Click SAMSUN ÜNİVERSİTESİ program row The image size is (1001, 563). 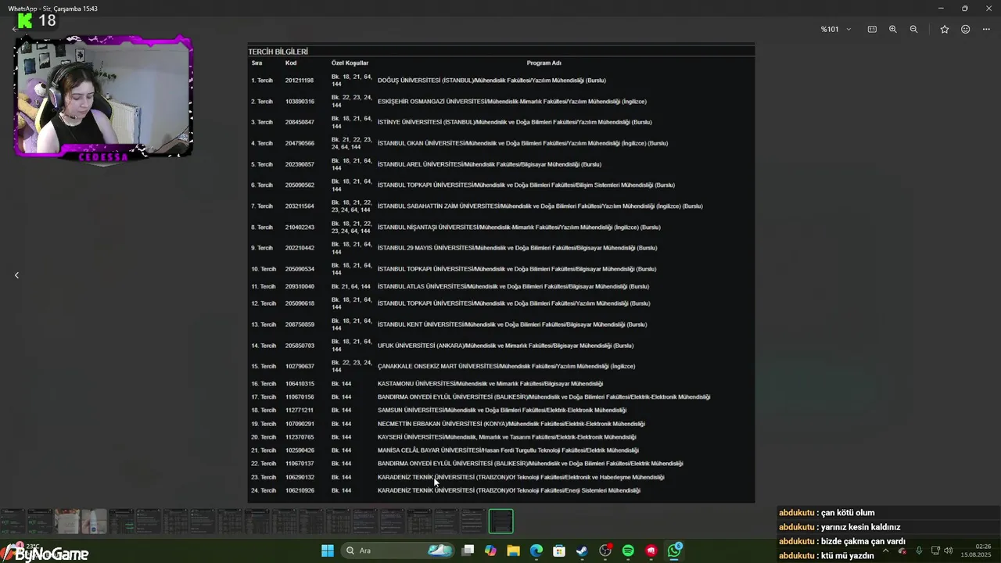click(x=502, y=411)
